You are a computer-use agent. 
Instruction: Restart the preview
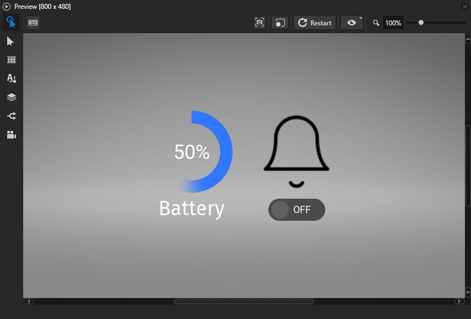click(x=315, y=23)
